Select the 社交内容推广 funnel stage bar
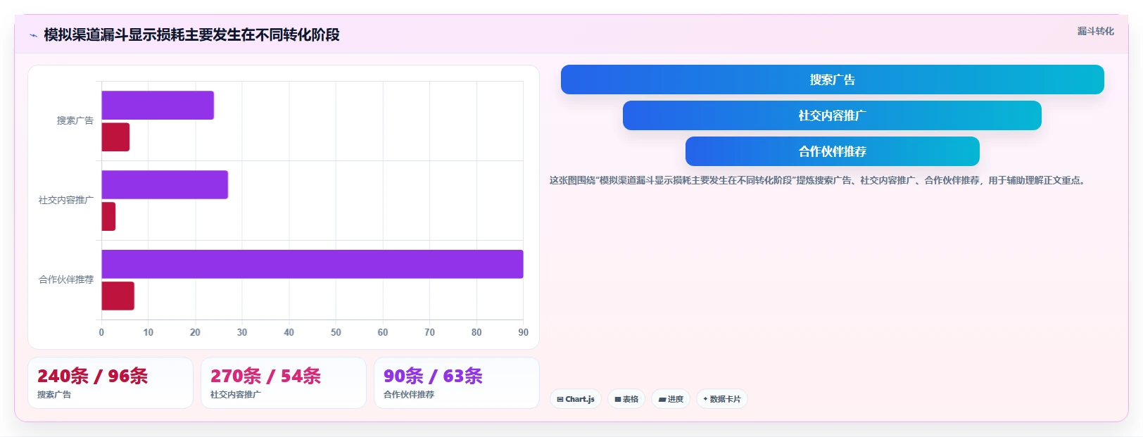This screenshot has width=1143, height=437. tap(832, 115)
